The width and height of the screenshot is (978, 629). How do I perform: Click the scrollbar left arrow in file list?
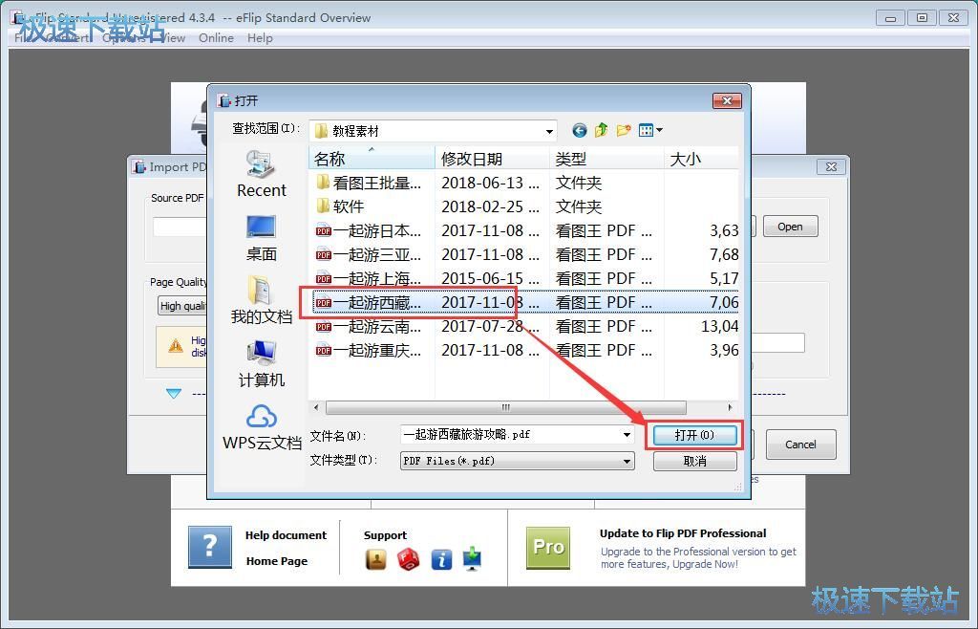click(x=316, y=407)
